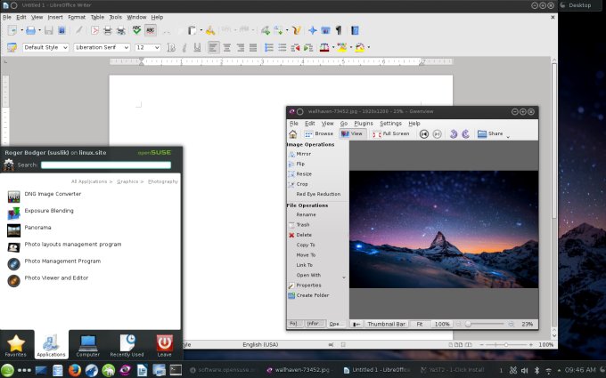Screen dimensions: 606x378
Task: Launch the DNG Image Converter
Action: (53, 194)
